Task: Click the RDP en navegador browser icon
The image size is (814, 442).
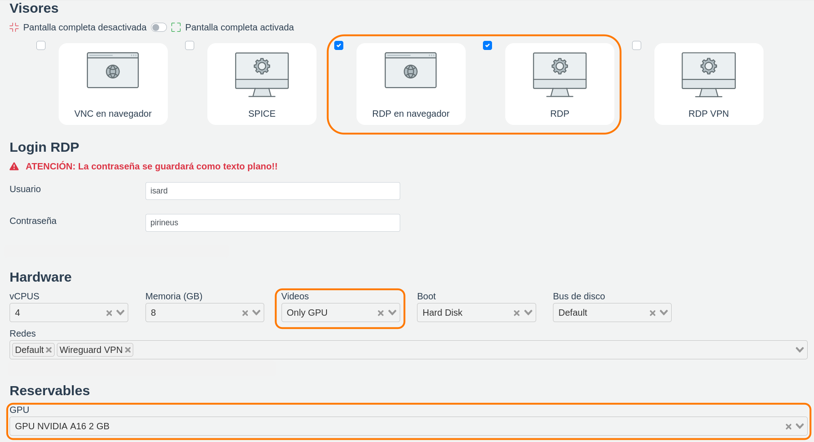Action: click(x=410, y=70)
